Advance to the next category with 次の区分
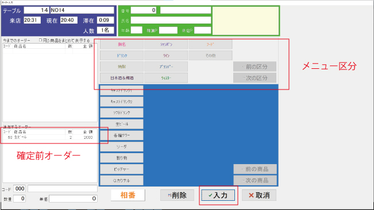 coord(255,78)
